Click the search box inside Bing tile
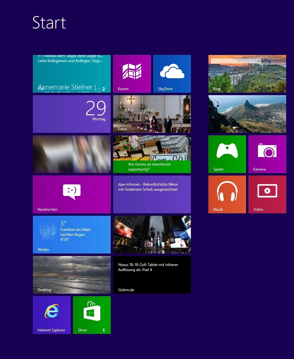 236,61
